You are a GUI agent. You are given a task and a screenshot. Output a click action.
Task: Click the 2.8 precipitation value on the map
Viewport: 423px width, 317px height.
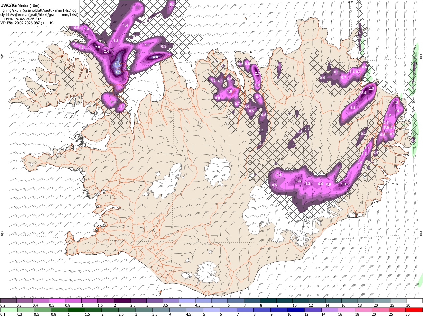tap(97, 47)
